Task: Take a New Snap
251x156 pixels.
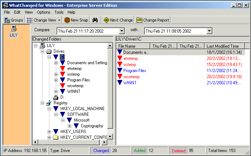Action: tap(76, 20)
